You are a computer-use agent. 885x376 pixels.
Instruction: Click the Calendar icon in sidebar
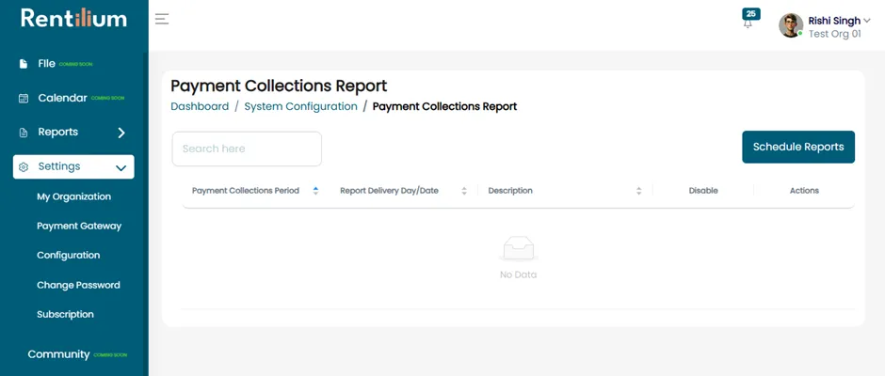click(24, 98)
